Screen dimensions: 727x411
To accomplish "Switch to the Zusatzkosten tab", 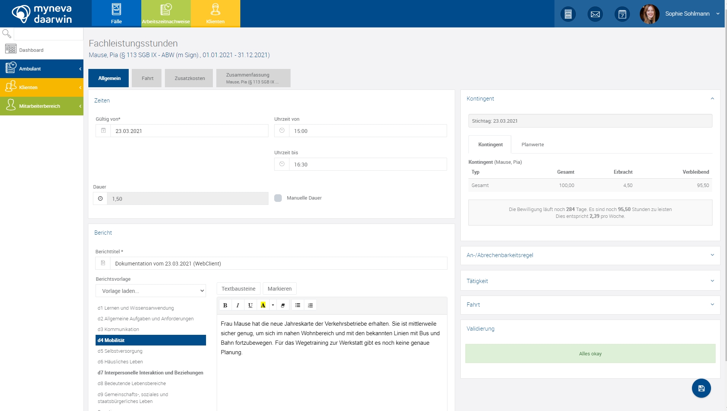I will [x=189, y=78].
